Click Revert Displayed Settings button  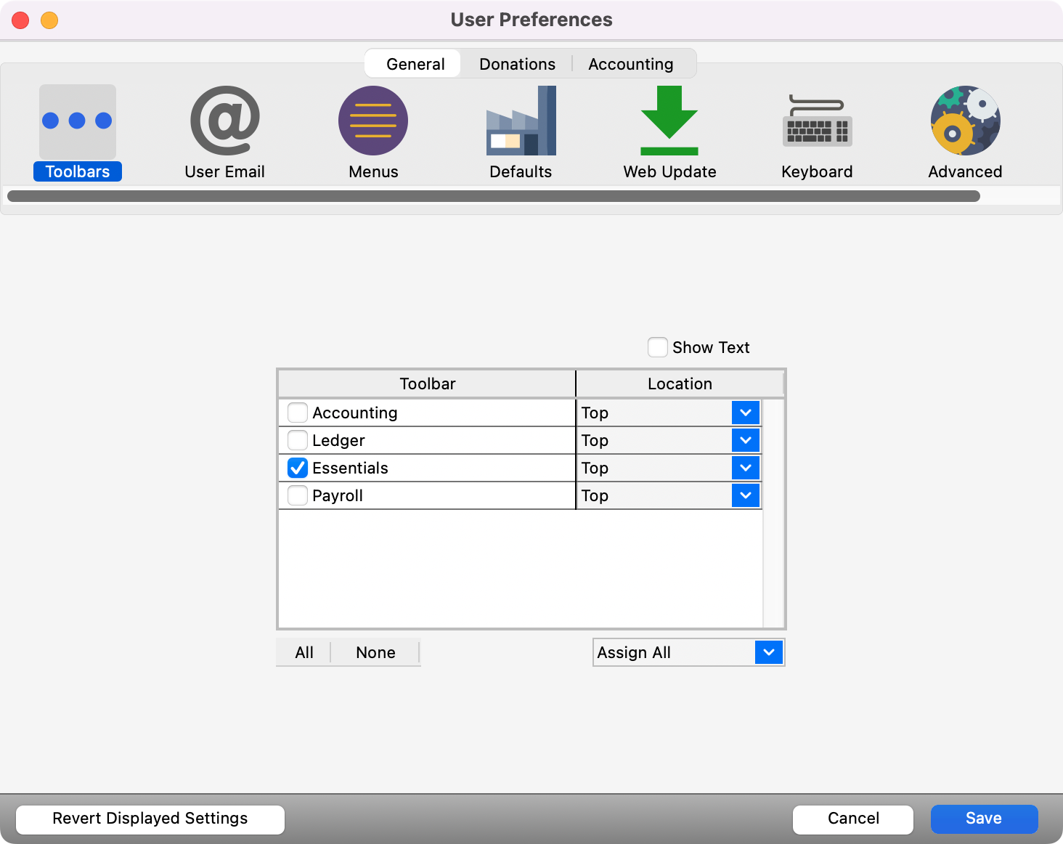pos(150,819)
